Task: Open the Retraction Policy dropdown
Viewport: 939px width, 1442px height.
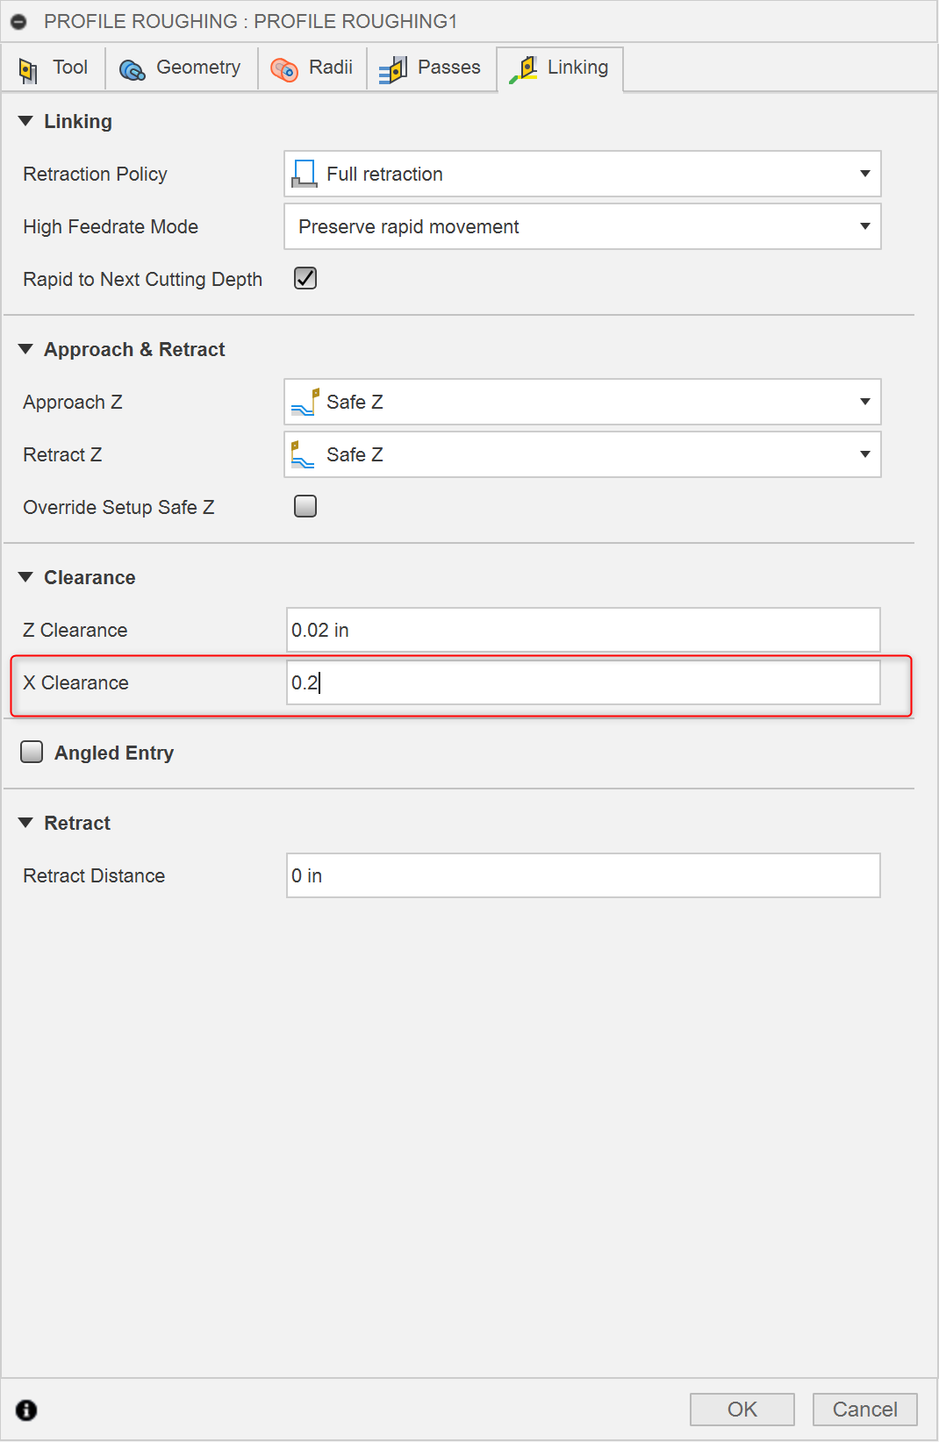Action: pyautogui.click(x=864, y=174)
